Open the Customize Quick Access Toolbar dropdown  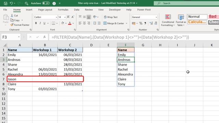click(60, 3)
